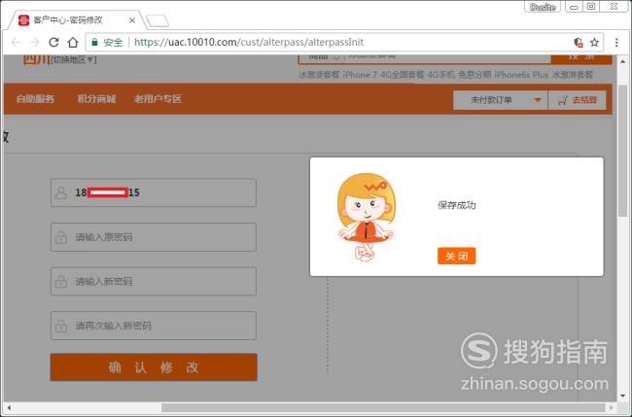Click the site search input box
Screen dimensions: 632x417
[447, 57]
